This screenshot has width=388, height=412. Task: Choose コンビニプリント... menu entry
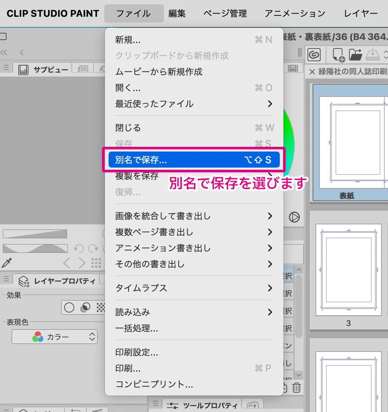pyautogui.click(x=194, y=384)
